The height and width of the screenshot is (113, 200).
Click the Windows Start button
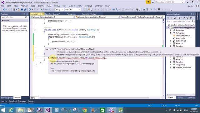[x=3, y=110]
